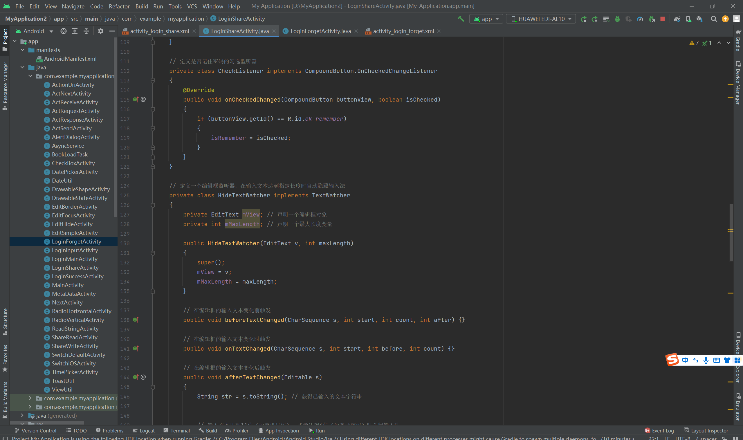This screenshot has height=440, width=743.
Task: Open the Profile app gauge icon
Action: point(640,19)
